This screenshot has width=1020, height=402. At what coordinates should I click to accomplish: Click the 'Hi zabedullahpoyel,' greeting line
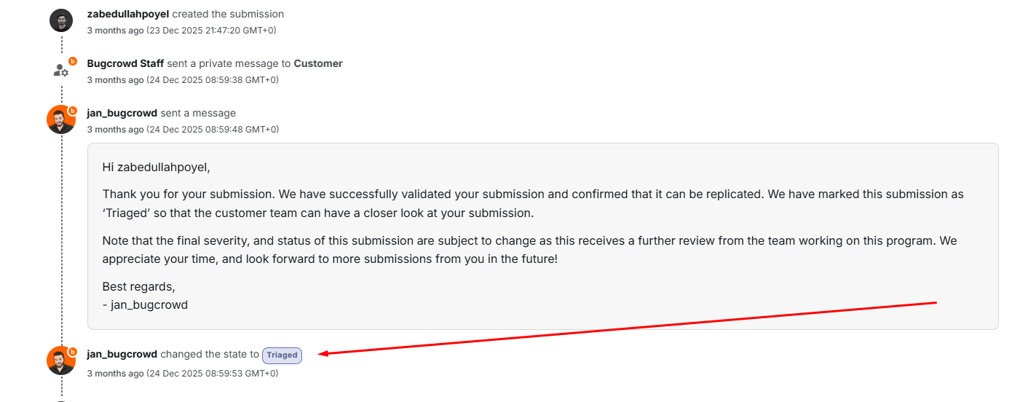(x=156, y=167)
